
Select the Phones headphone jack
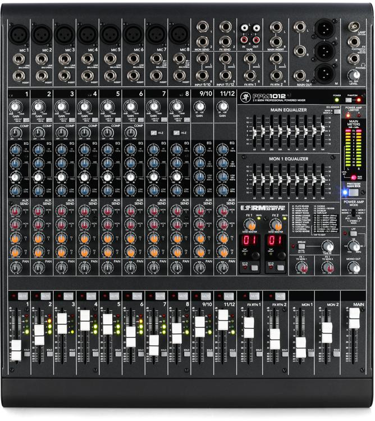click(353, 59)
